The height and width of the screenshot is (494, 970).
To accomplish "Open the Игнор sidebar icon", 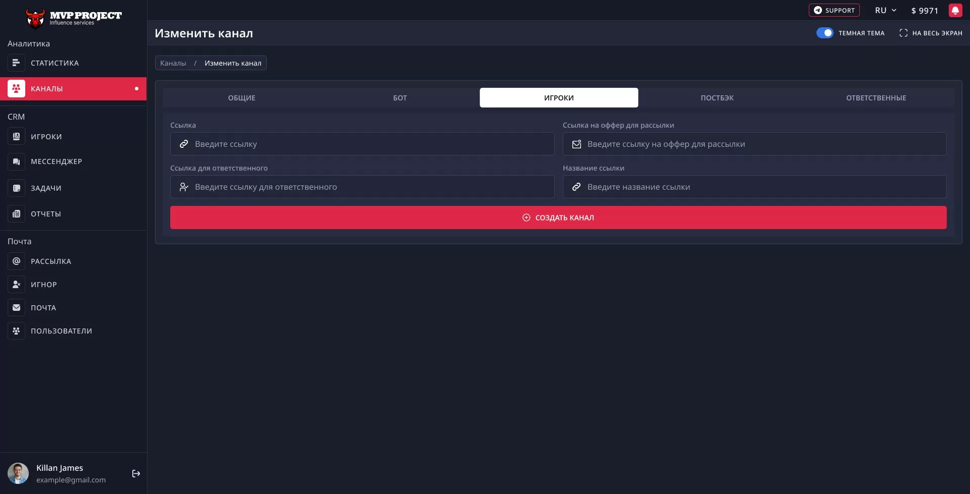I will (16, 285).
